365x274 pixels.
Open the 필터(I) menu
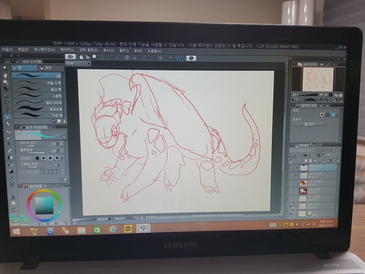coord(124,50)
